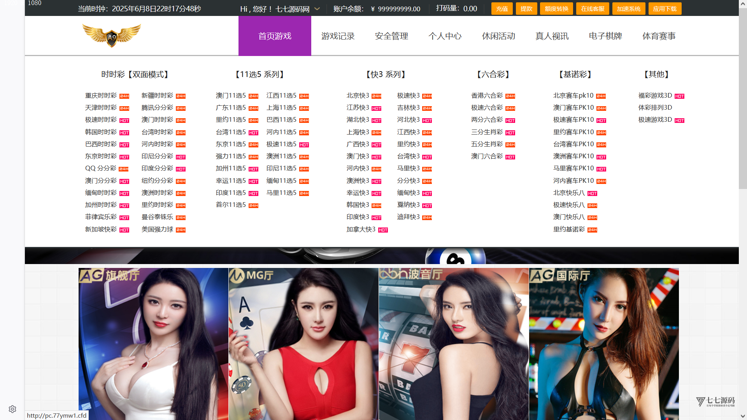The image size is (747, 420).
Task: Click the 七七源码 watermark logo
Action: 715,402
